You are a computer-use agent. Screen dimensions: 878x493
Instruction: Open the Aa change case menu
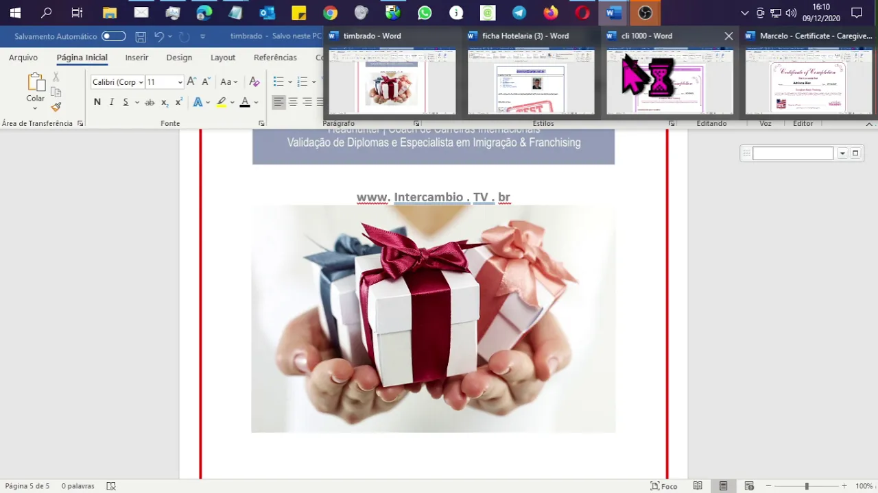click(x=228, y=82)
